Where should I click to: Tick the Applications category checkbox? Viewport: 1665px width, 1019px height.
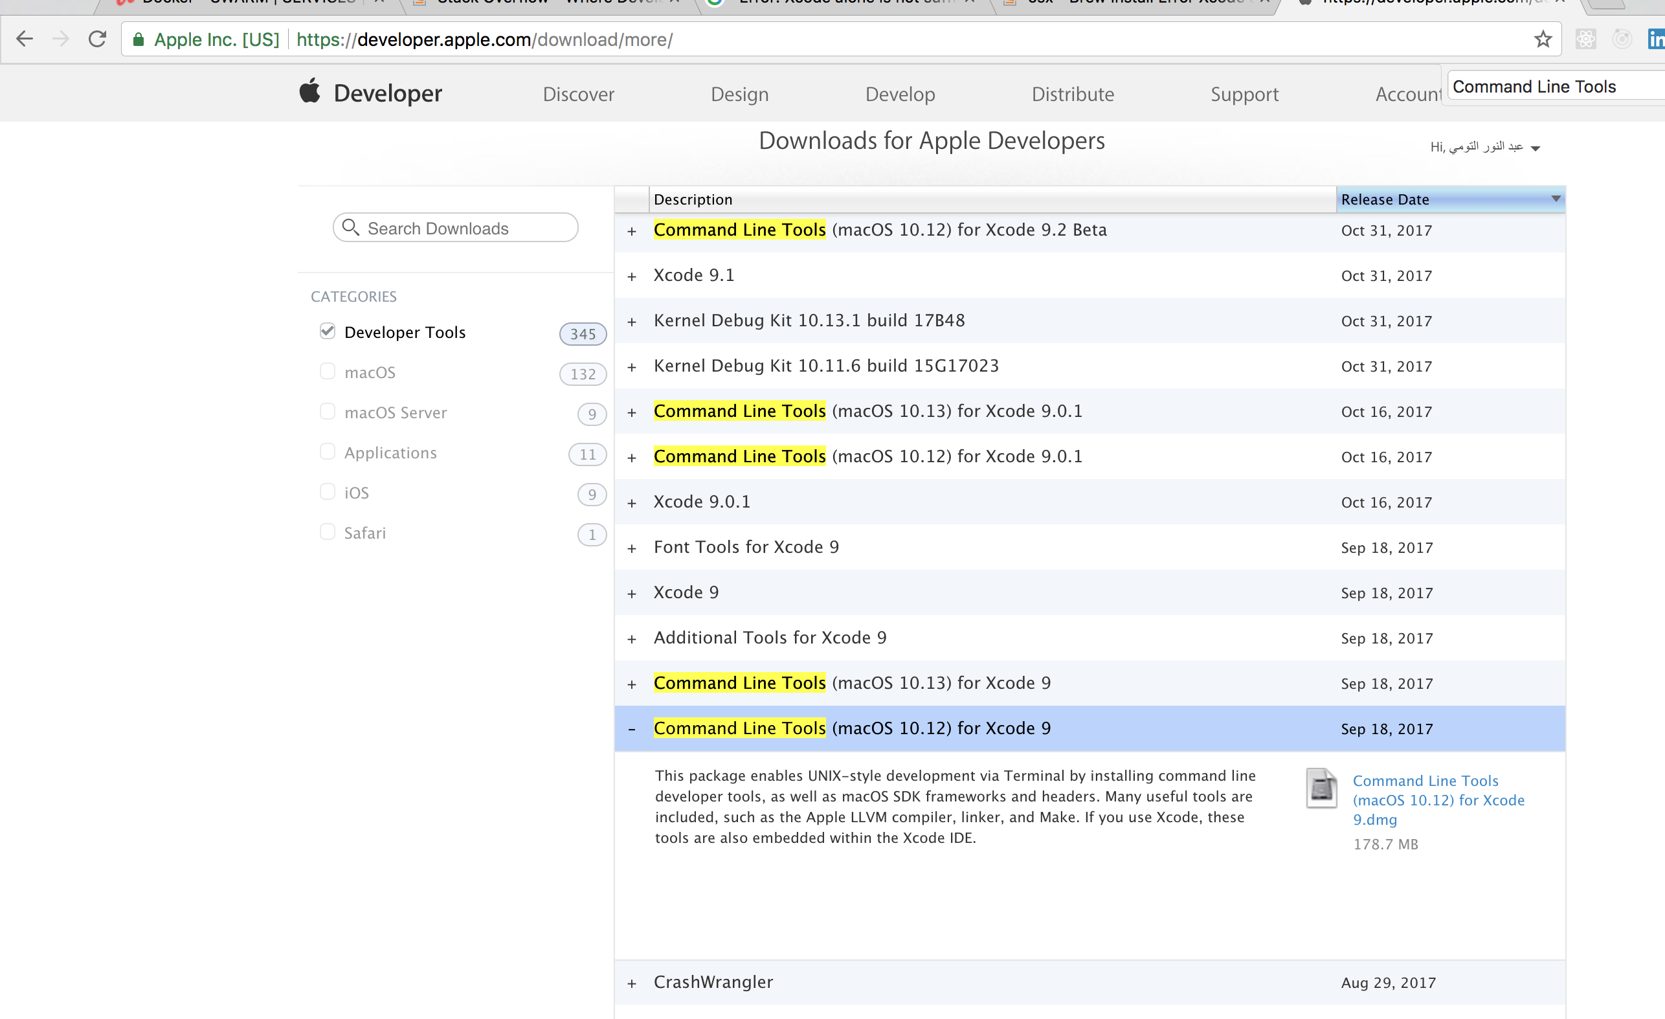(327, 451)
